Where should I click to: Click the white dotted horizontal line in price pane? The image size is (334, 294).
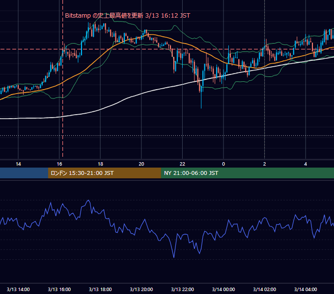[x=167, y=136]
